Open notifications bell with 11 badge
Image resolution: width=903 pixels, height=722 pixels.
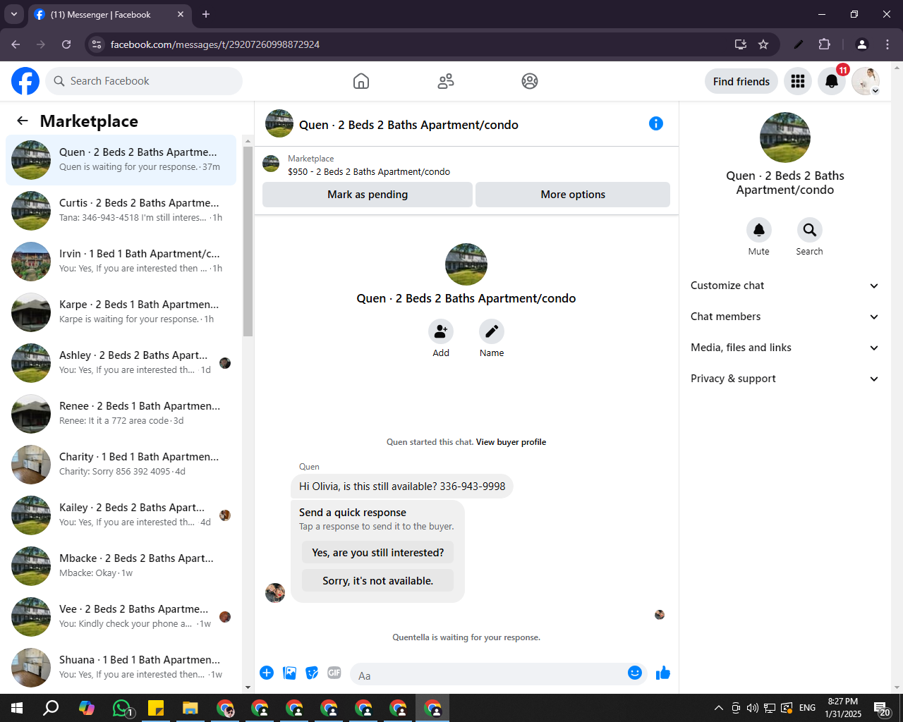[x=832, y=81]
